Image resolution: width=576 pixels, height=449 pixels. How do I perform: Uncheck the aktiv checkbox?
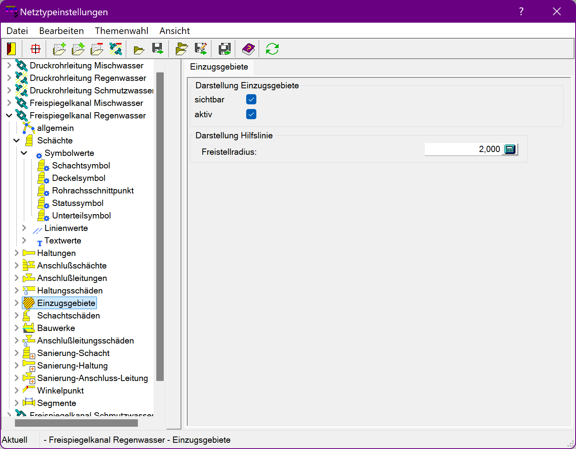click(x=251, y=114)
